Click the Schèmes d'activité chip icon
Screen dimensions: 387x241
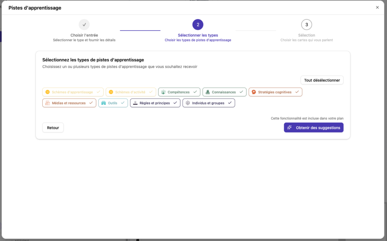pos(111,92)
